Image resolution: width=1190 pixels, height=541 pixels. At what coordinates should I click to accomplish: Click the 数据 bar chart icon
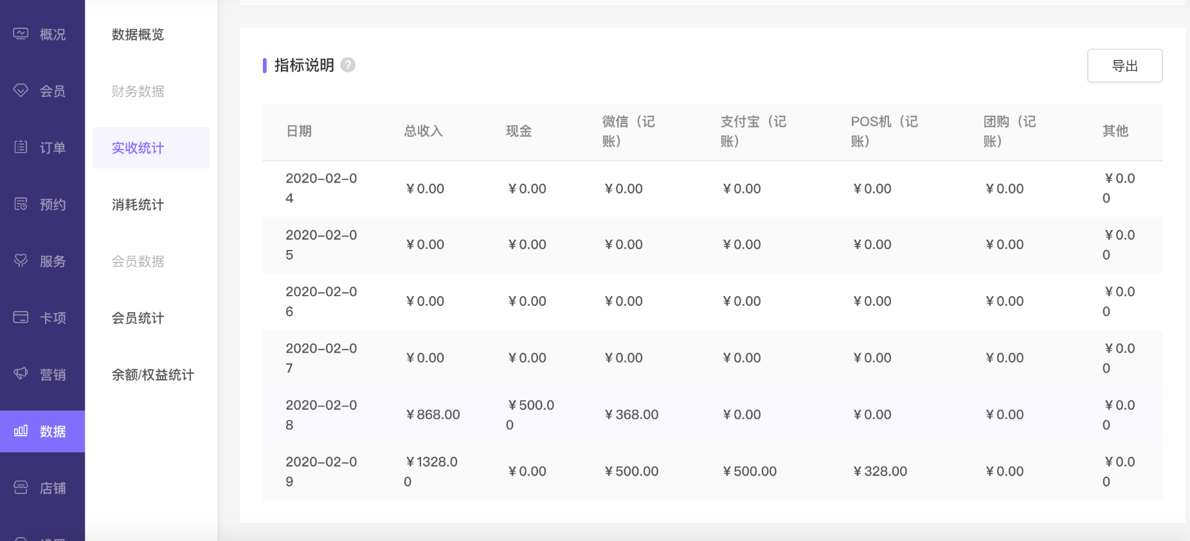tap(21, 430)
